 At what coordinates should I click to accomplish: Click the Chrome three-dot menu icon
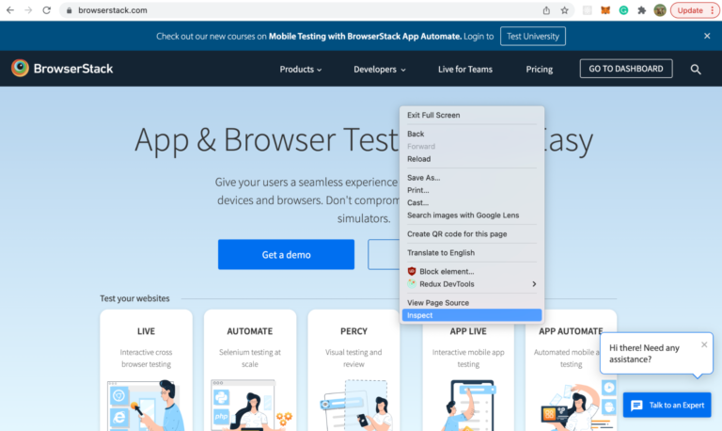[713, 10]
